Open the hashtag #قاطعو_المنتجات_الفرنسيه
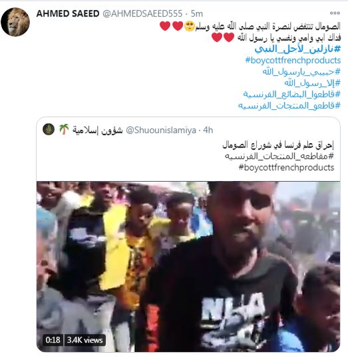Viewport: 348px width, 358px height. 289,106
